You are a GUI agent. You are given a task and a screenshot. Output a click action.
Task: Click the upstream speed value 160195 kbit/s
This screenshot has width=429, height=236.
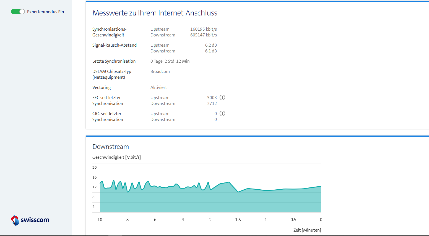click(x=204, y=29)
